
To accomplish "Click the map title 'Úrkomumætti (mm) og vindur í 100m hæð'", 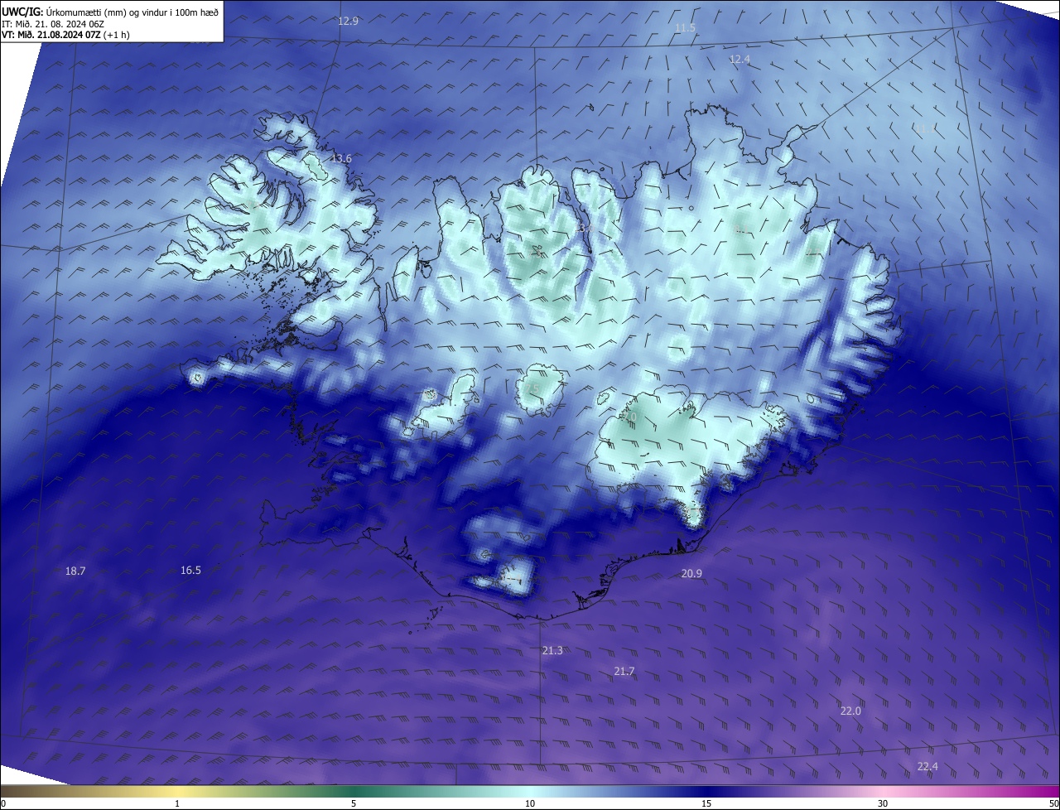I will click(131, 12).
